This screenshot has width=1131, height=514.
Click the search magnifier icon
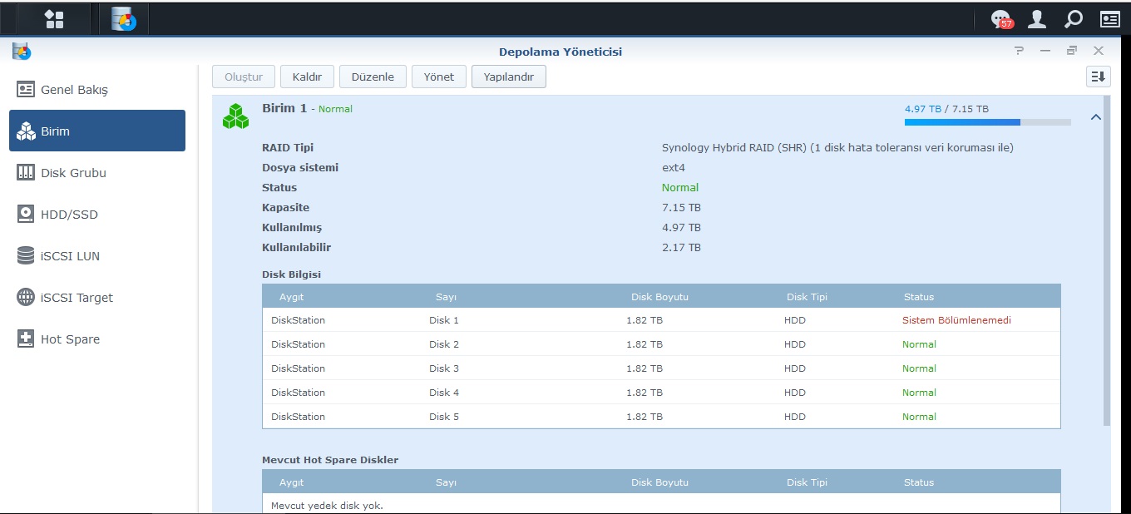coord(1074,19)
